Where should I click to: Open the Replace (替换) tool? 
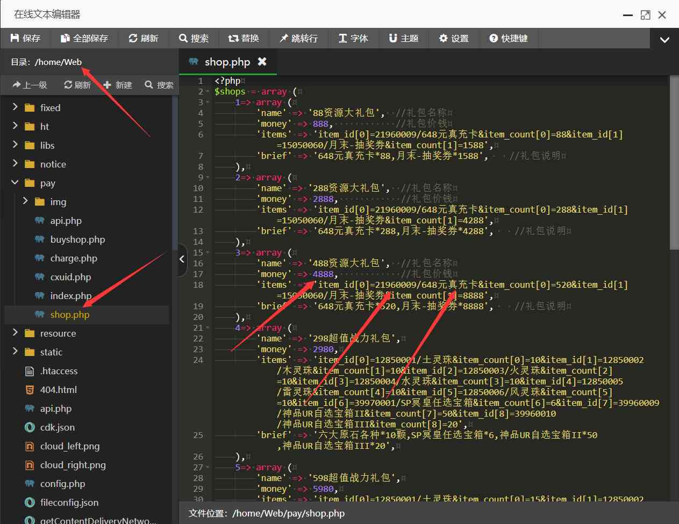coord(244,38)
